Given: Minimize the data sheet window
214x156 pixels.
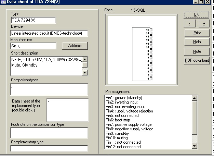Looking at the screenshot, I should (196, 2).
